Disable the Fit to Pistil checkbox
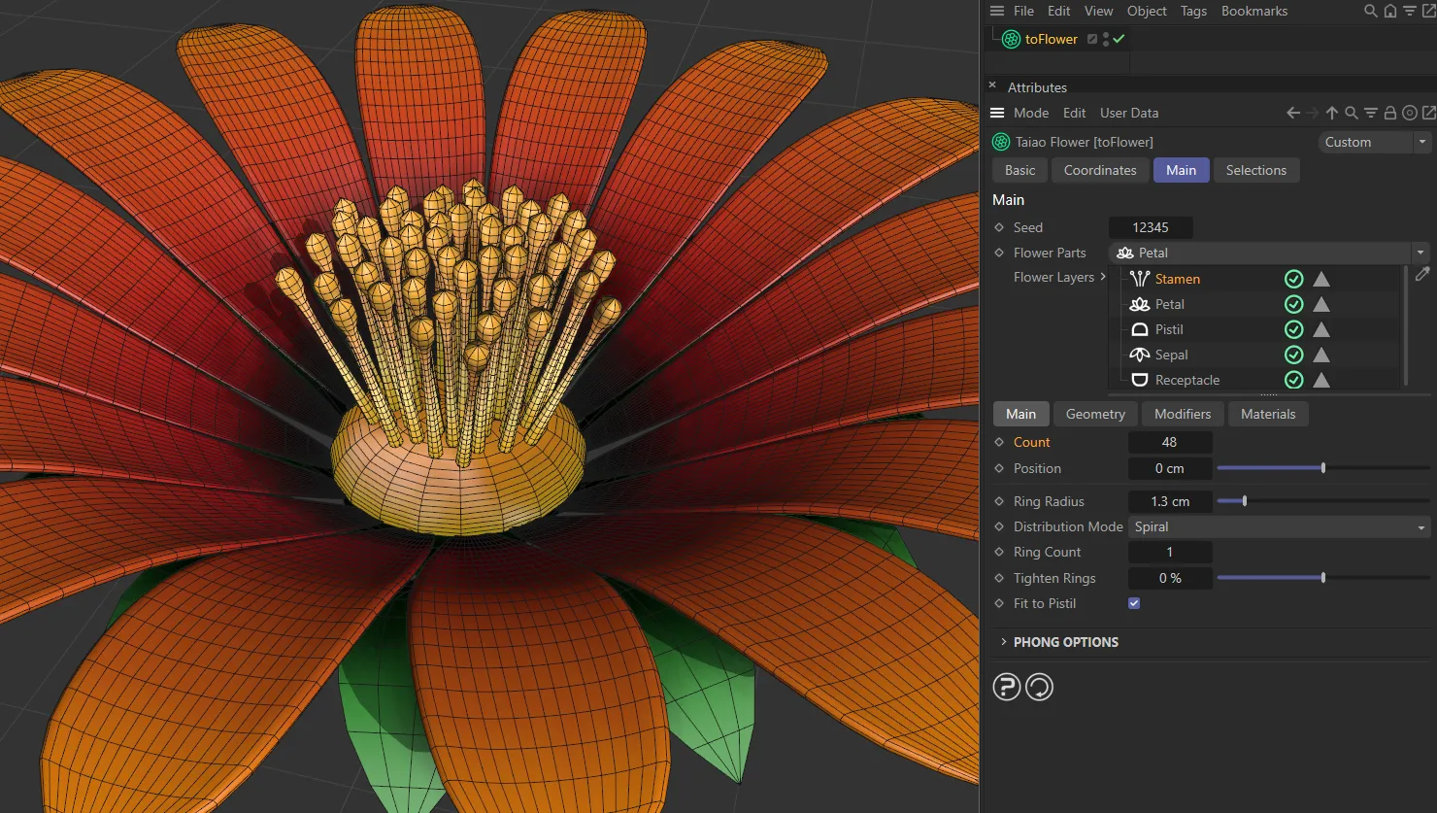1437x813 pixels. 1133,602
